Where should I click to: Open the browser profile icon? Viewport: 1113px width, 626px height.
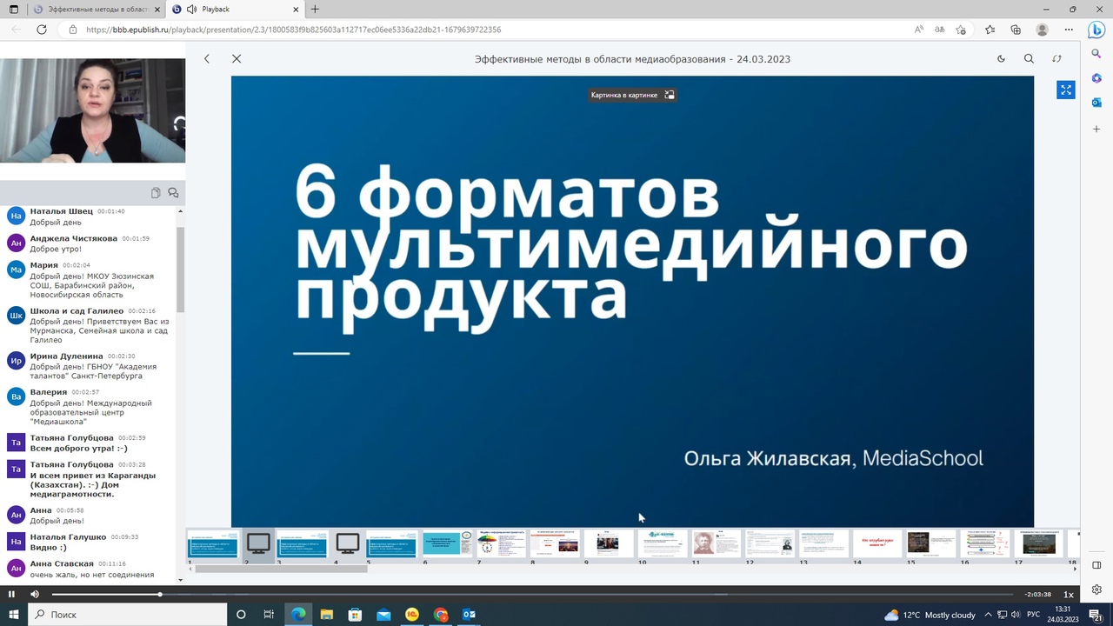1042,30
